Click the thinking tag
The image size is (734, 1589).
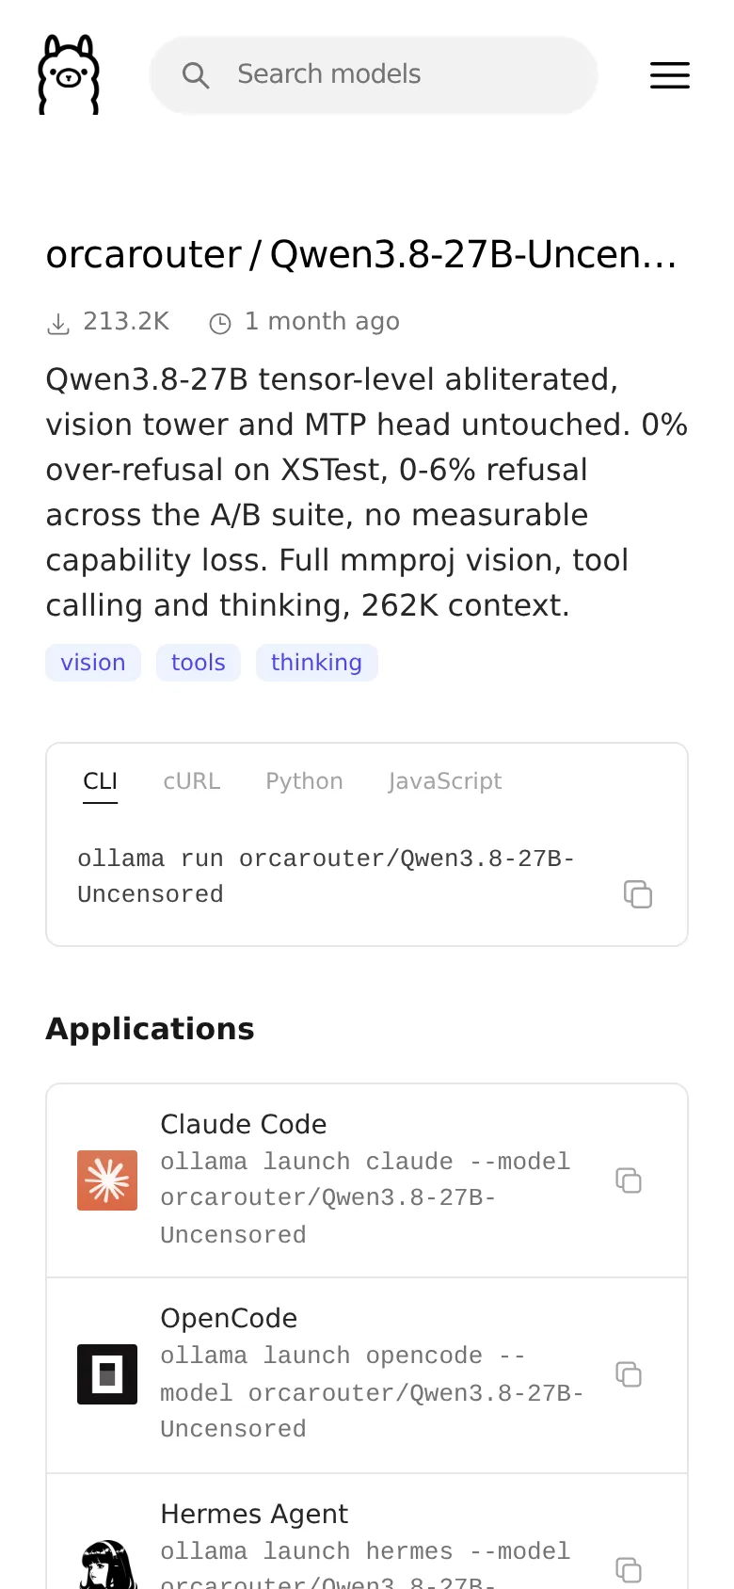pyautogui.click(x=317, y=663)
